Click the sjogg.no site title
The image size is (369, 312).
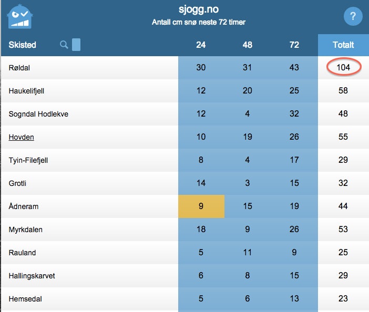click(198, 9)
